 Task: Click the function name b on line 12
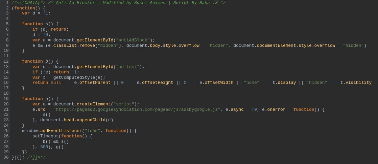(47, 61)
